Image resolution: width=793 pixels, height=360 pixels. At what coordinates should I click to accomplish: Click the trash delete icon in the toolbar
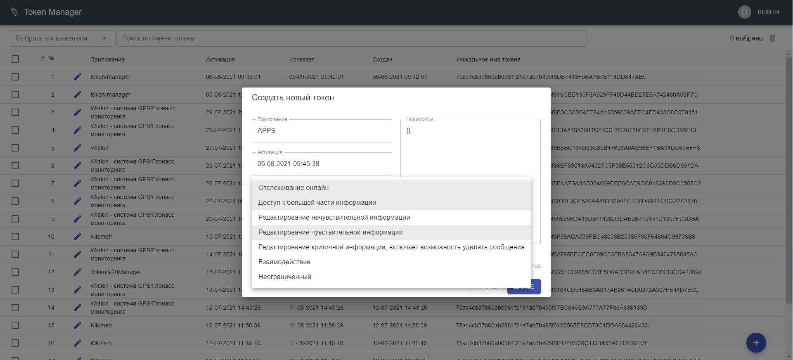click(773, 38)
